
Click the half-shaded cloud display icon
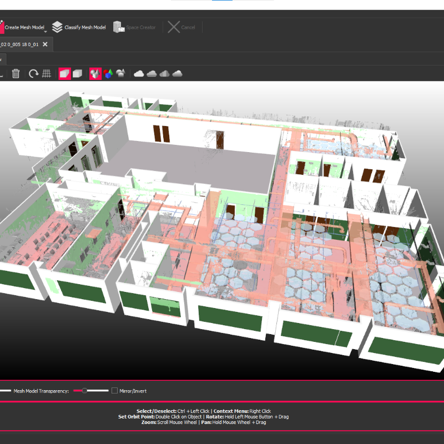165,73
